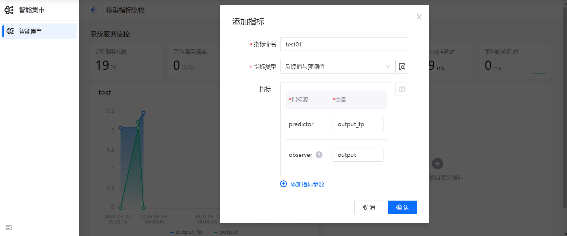This screenshot has height=236, width=567.
Task: Click the sidebar collapse icon at bottom left
Action: click(9, 228)
